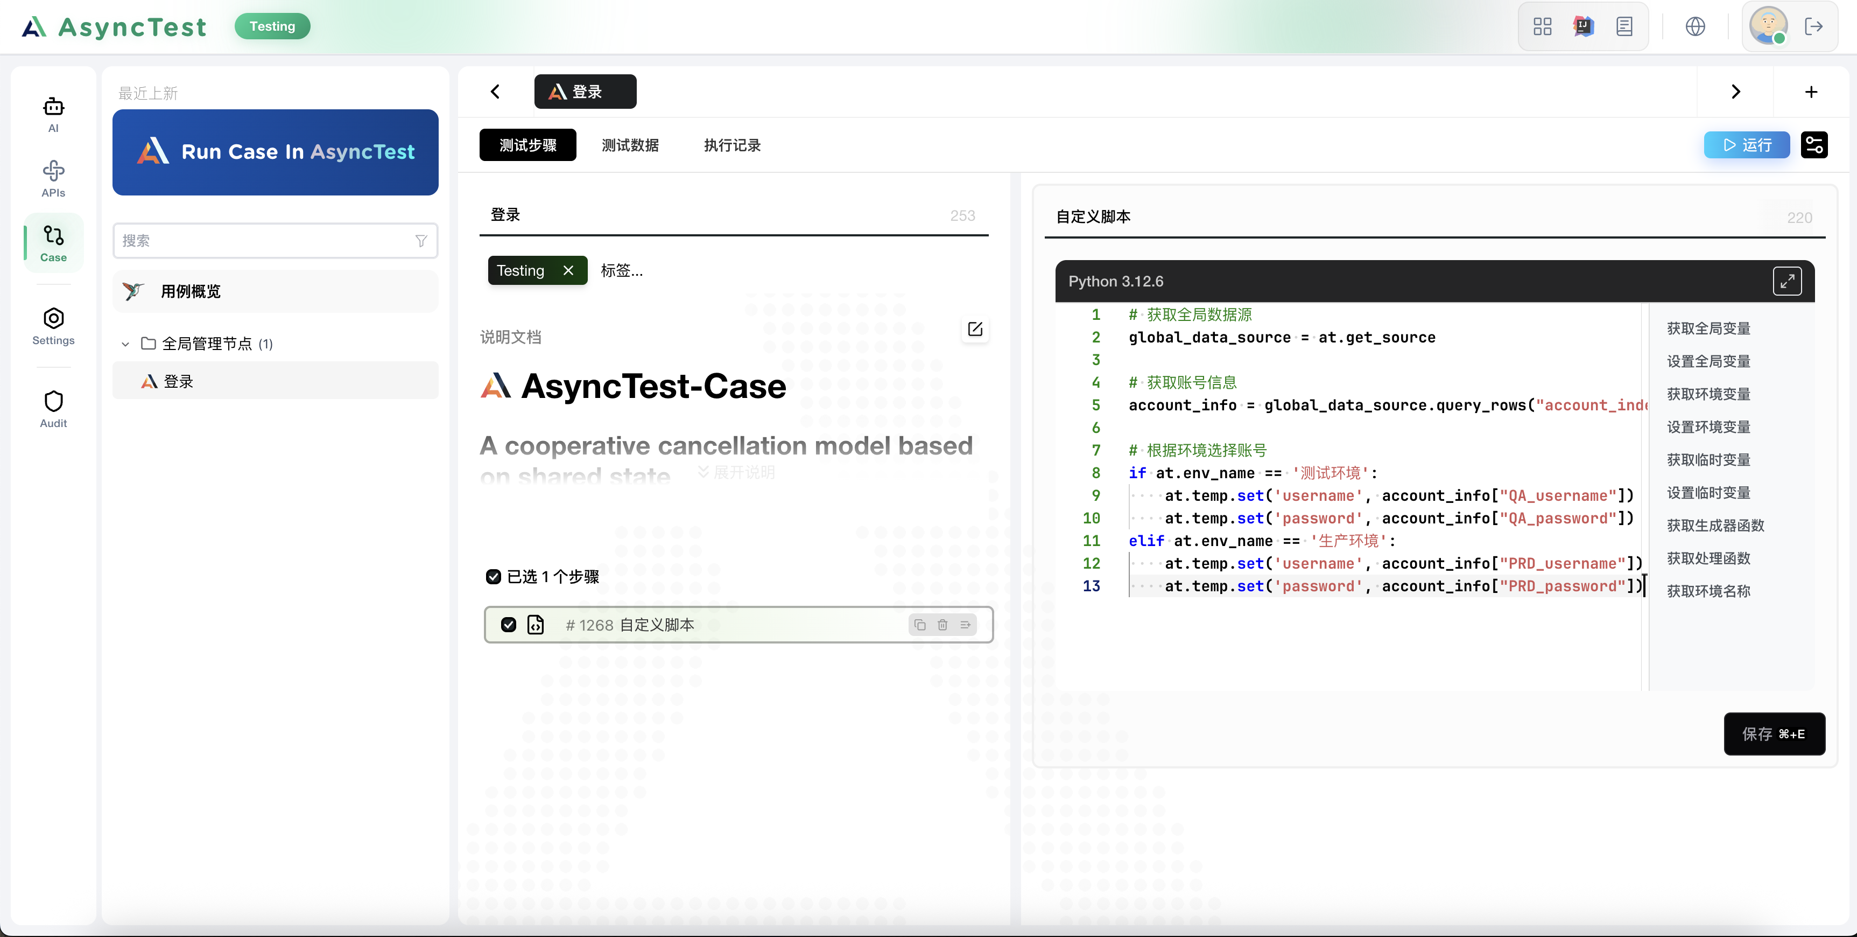Viewport: 1857px width, 937px height.
Task: Switch to the 执行记录 tab
Action: [x=731, y=145]
